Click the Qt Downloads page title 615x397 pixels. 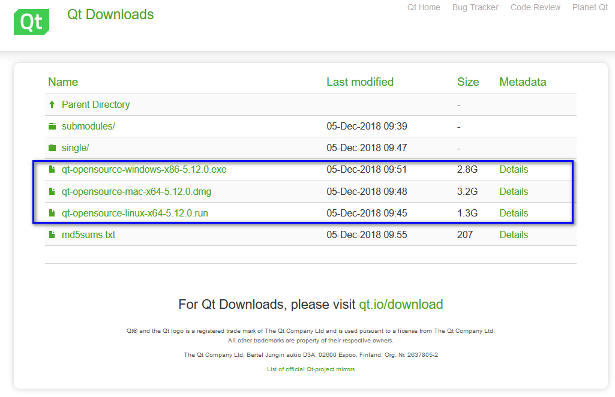point(110,14)
